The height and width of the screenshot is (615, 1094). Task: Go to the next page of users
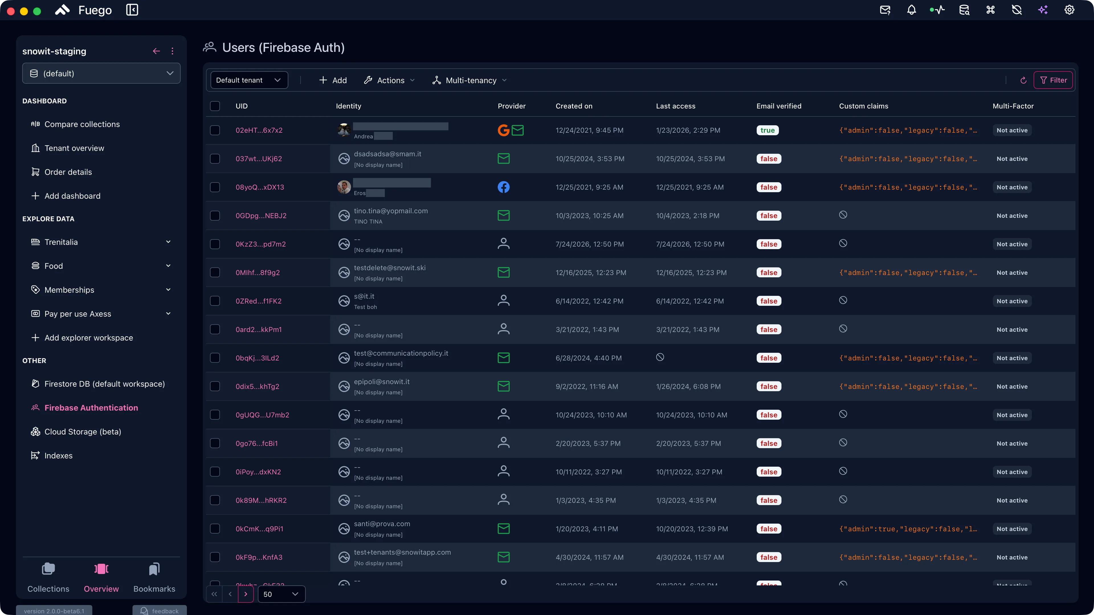[x=246, y=594]
